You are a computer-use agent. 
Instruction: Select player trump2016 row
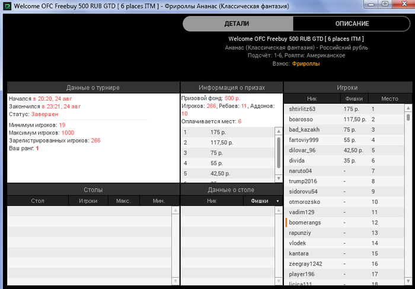pyautogui.click(x=344, y=181)
